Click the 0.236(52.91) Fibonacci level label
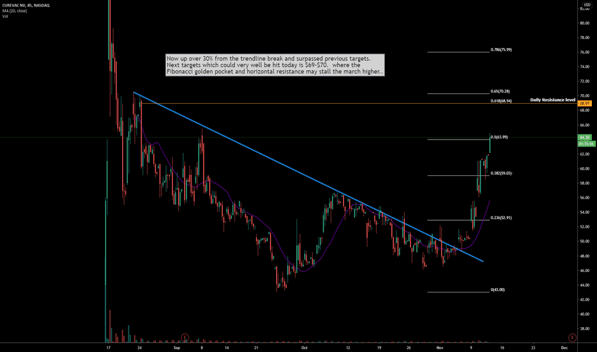This screenshot has width=597, height=352. tap(501, 218)
